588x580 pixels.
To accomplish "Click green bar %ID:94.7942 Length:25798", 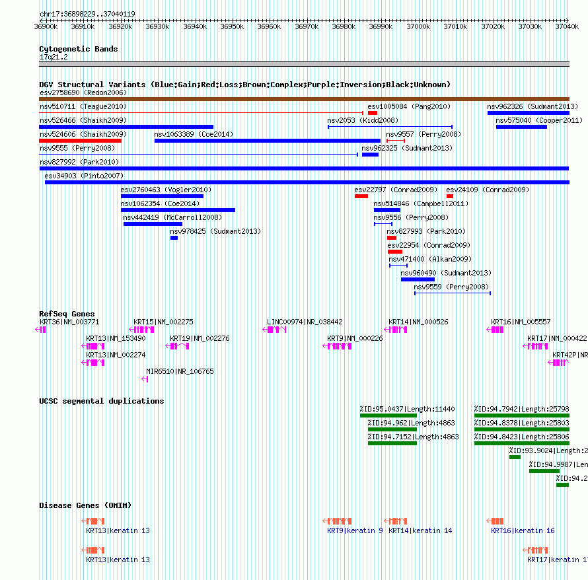I will coord(522,416).
